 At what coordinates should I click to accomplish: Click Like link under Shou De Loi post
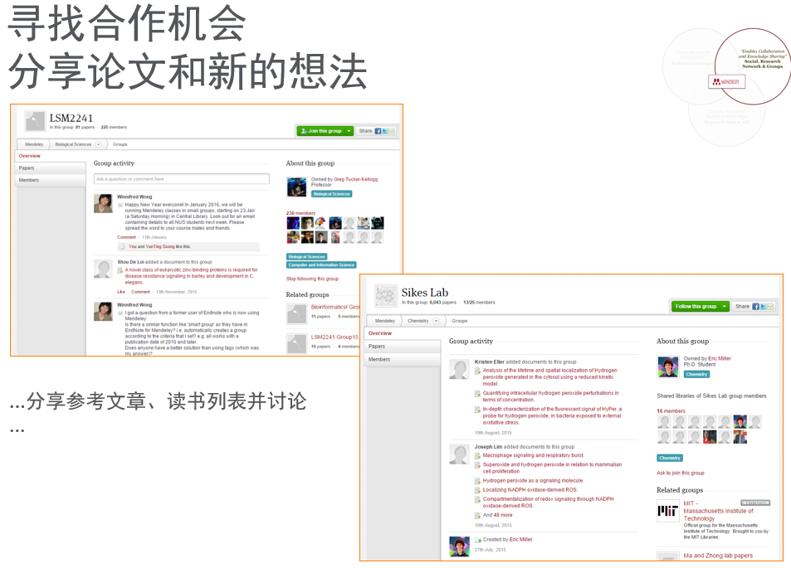point(121,293)
